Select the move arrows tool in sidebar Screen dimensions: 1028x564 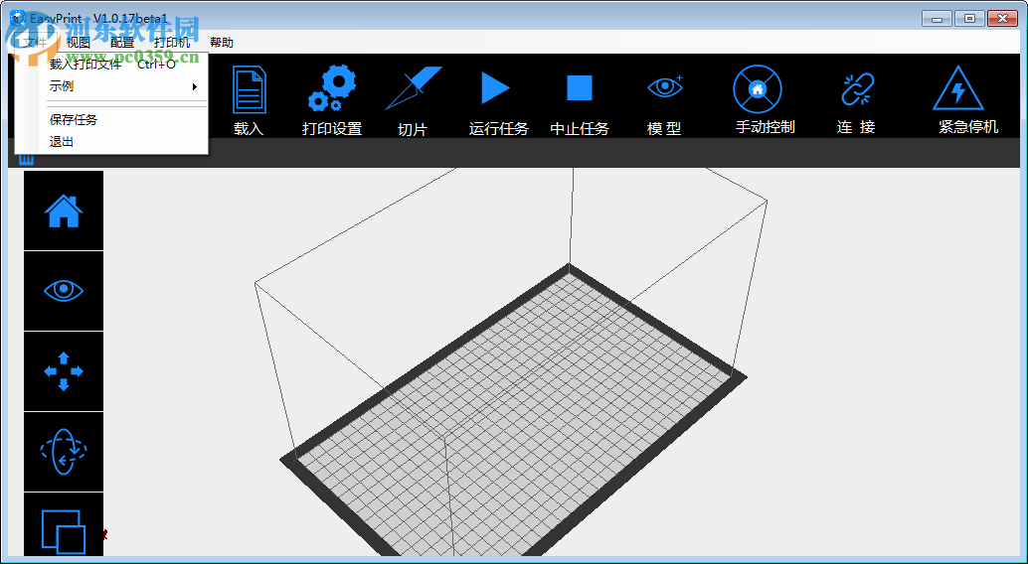point(64,371)
